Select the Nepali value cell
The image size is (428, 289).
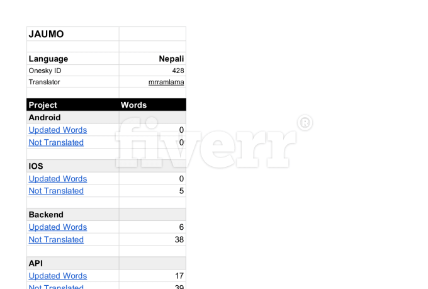click(152, 59)
